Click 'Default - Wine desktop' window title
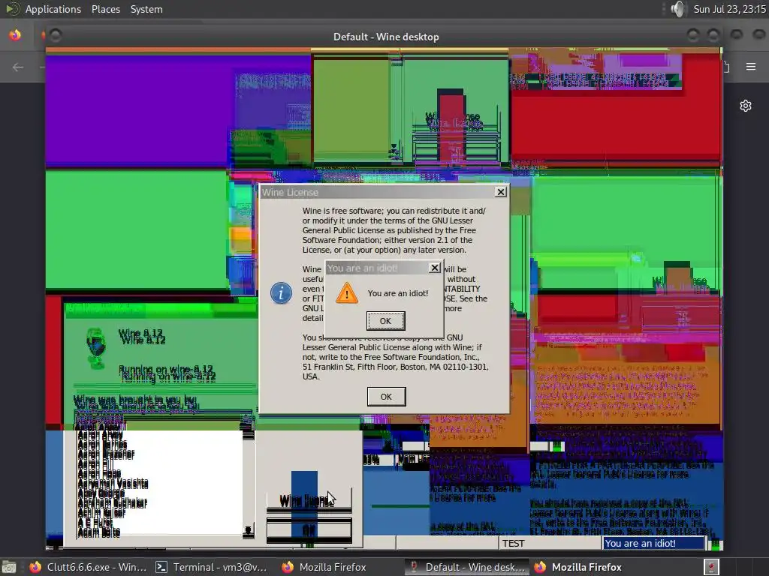 tap(386, 37)
